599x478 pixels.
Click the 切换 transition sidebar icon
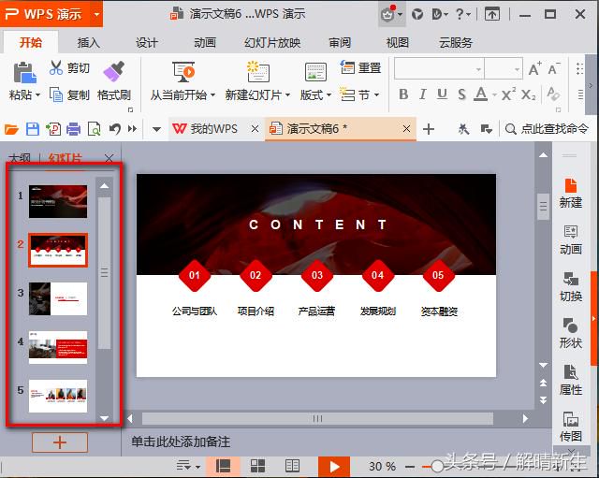click(570, 279)
